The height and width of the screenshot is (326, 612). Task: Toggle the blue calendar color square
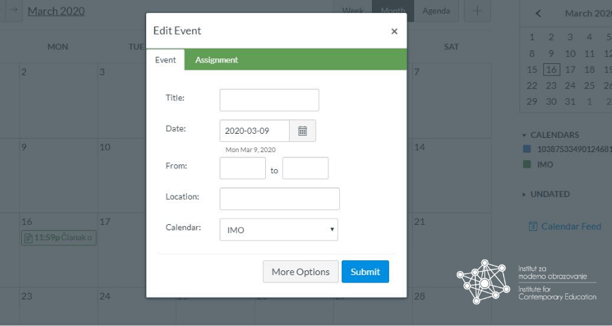pos(526,148)
